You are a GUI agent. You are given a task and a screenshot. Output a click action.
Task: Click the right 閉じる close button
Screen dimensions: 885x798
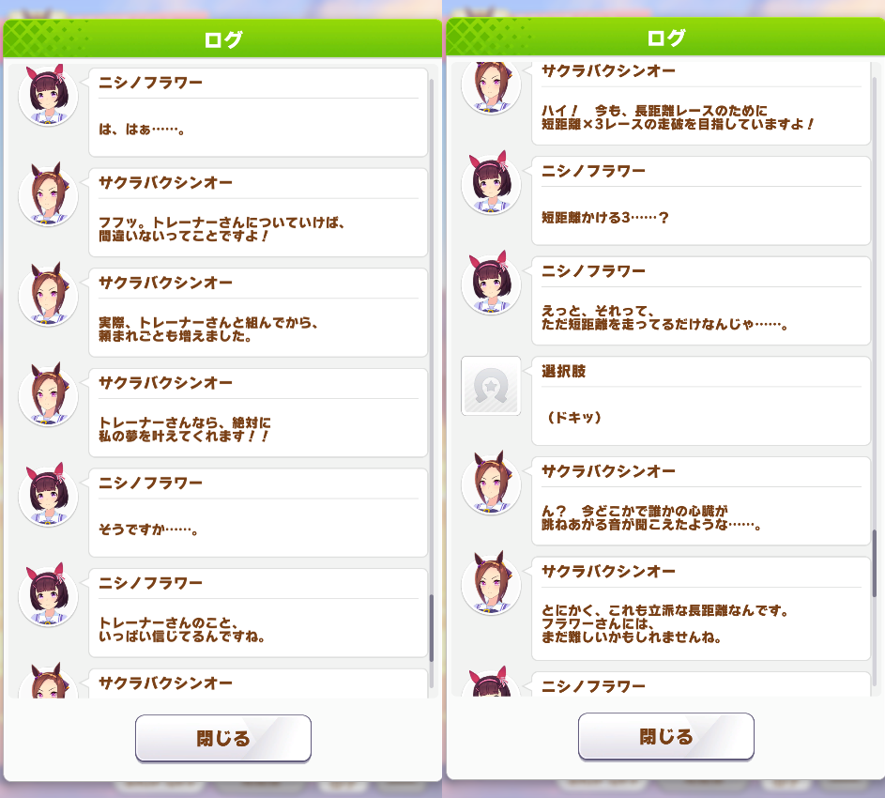666,736
